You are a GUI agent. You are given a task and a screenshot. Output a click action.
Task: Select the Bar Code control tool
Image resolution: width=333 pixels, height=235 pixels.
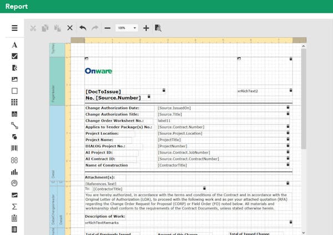(x=14, y=148)
